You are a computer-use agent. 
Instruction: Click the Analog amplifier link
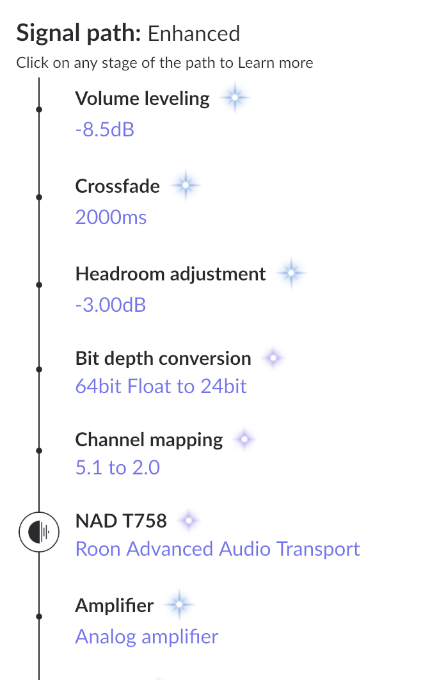tap(147, 637)
